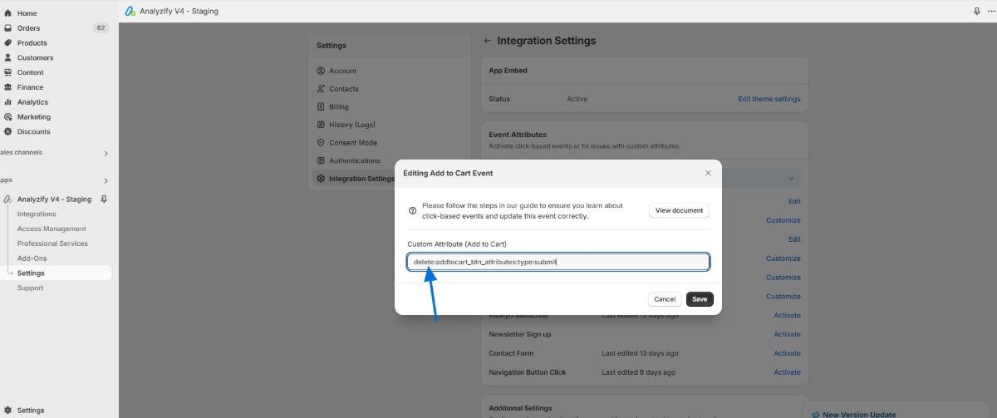Image resolution: width=997 pixels, height=418 pixels.
Task: Open Access Management in the sidebar
Action: (x=52, y=229)
